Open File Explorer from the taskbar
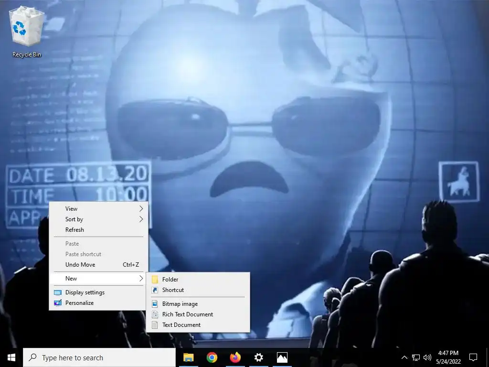Image resolution: width=489 pixels, height=367 pixels. pyautogui.click(x=188, y=357)
